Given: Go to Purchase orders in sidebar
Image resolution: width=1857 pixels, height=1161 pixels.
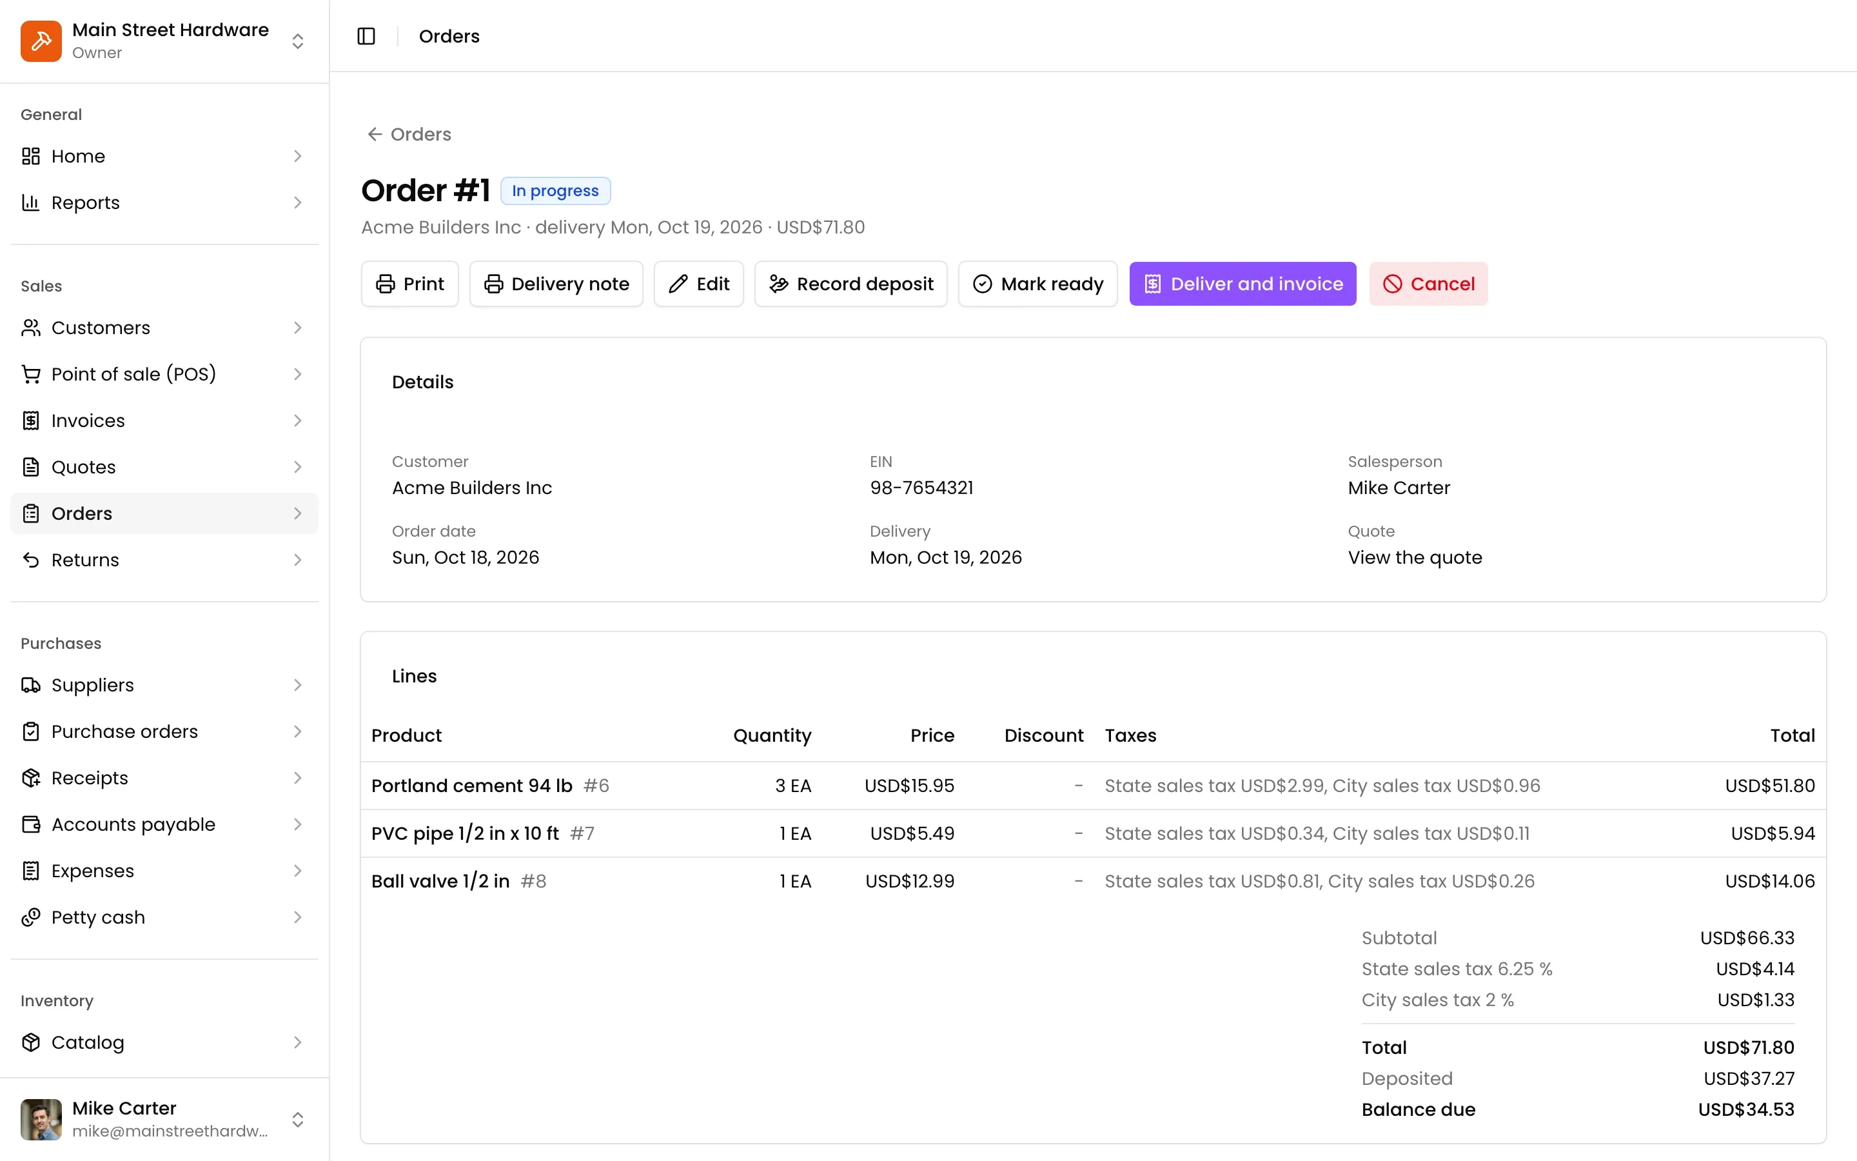Looking at the screenshot, I should coord(164,732).
